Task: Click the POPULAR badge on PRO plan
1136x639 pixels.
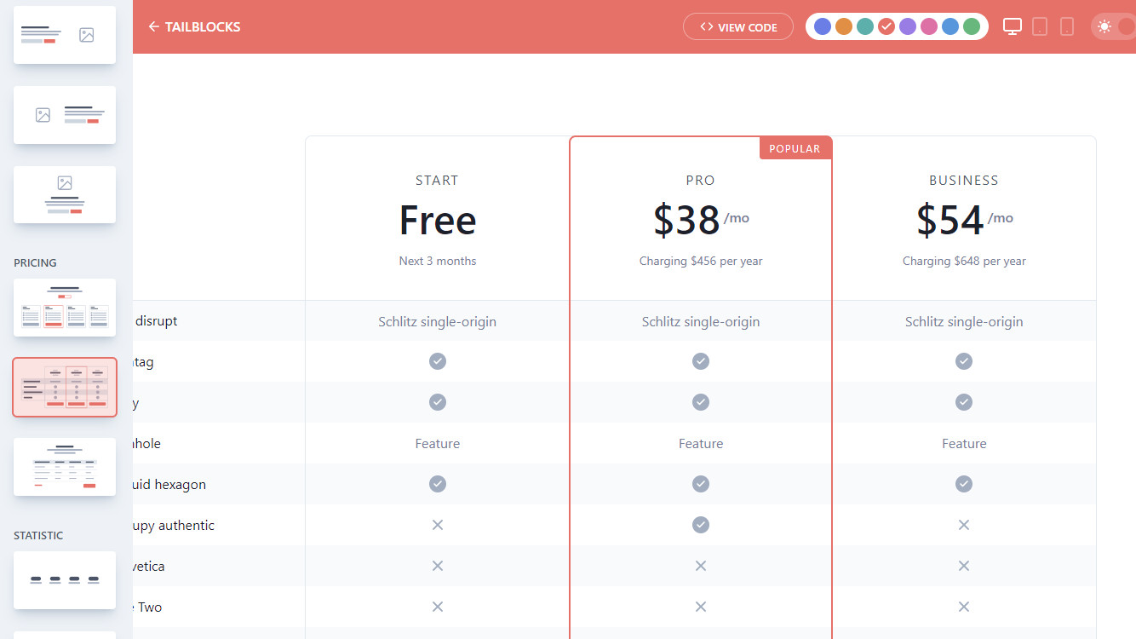Action: tap(795, 148)
